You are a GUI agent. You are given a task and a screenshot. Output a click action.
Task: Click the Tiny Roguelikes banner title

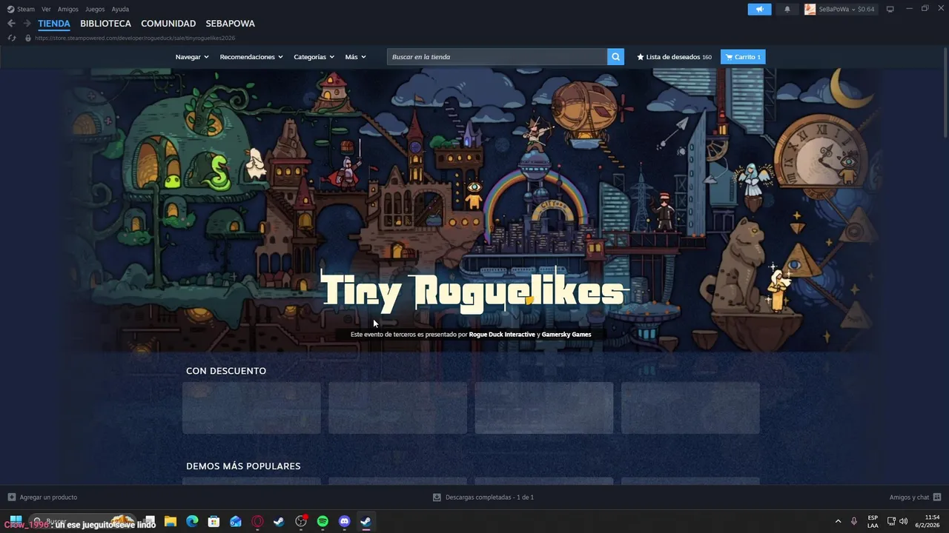(x=474, y=291)
